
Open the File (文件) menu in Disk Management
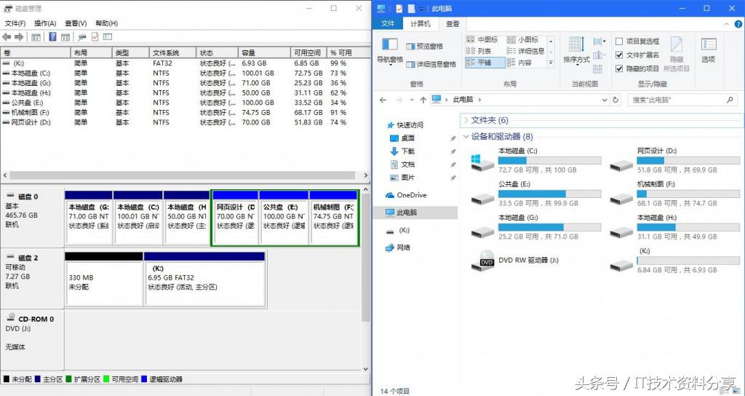(15, 23)
